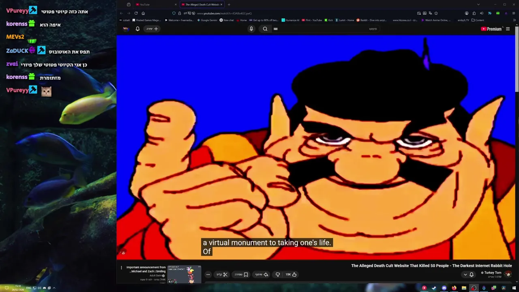Image resolution: width=519 pixels, height=292 pixels.
Task: Click the YouTube Premium logo
Action: point(491,29)
